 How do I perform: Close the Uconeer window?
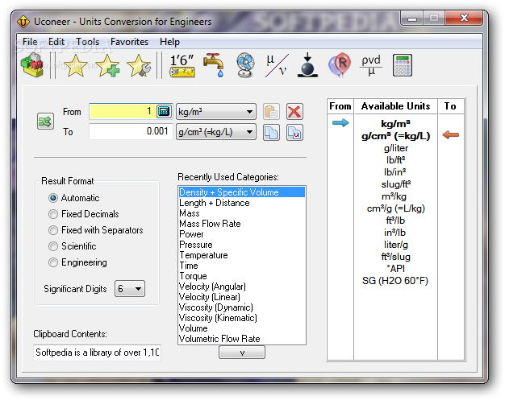pyautogui.click(x=464, y=18)
